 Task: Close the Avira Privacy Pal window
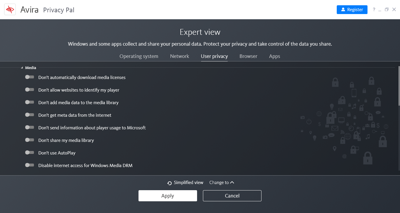[x=394, y=10]
